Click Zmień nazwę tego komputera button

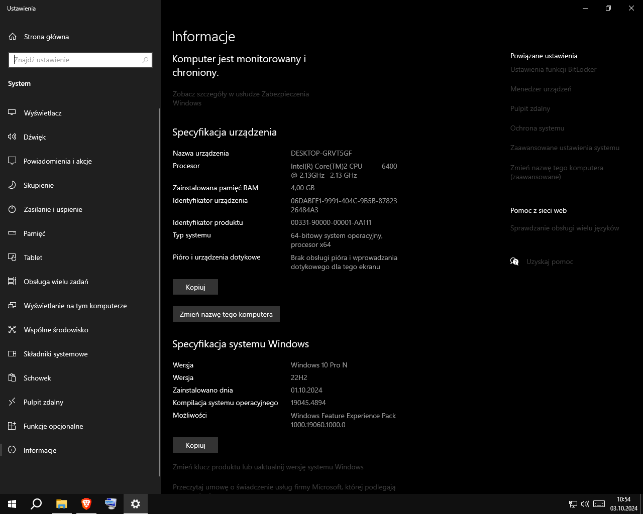point(226,314)
